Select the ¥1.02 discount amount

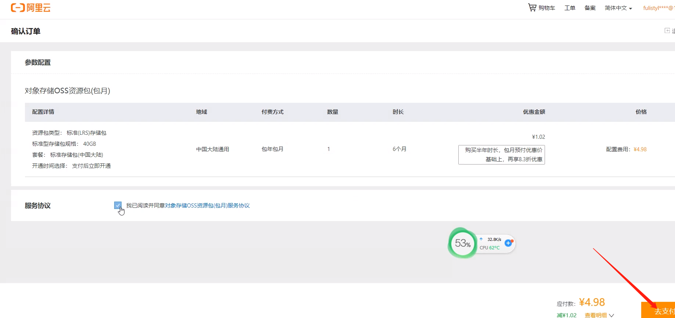point(538,137)
